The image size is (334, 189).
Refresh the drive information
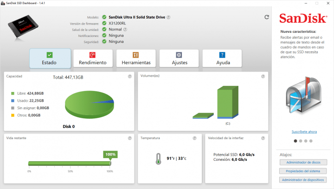pyautogui.click(x=266, y=17)
